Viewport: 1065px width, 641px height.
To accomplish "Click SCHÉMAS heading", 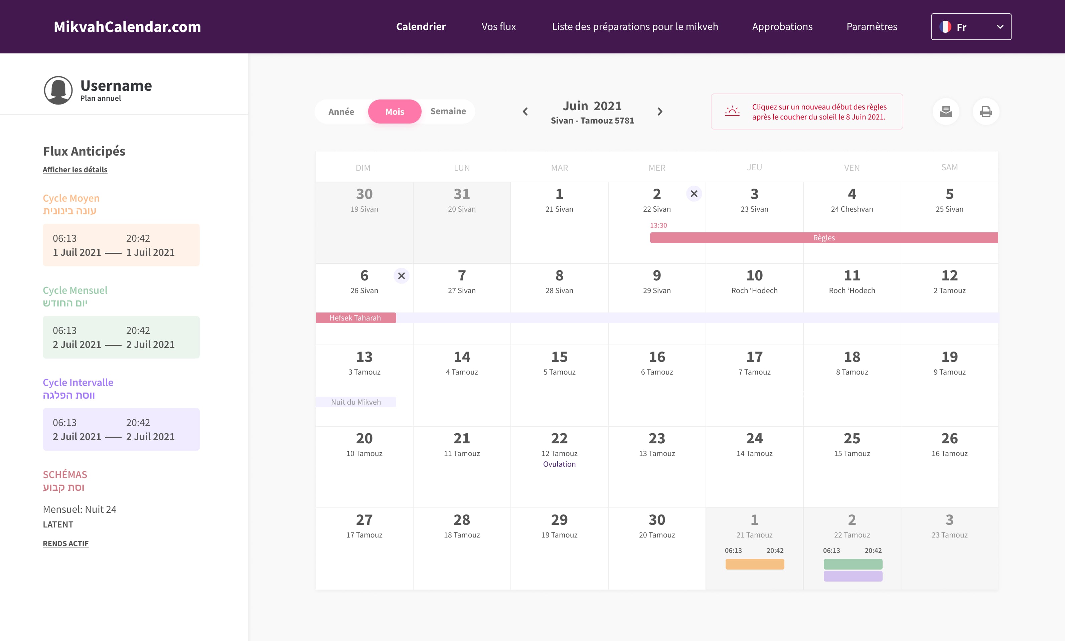I will (65, 475).
